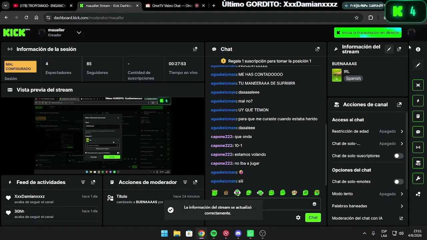The height and width of the screenshot is (240, 427).
Task: Click the user profile avatar at top right
Action: pos(411,33)
